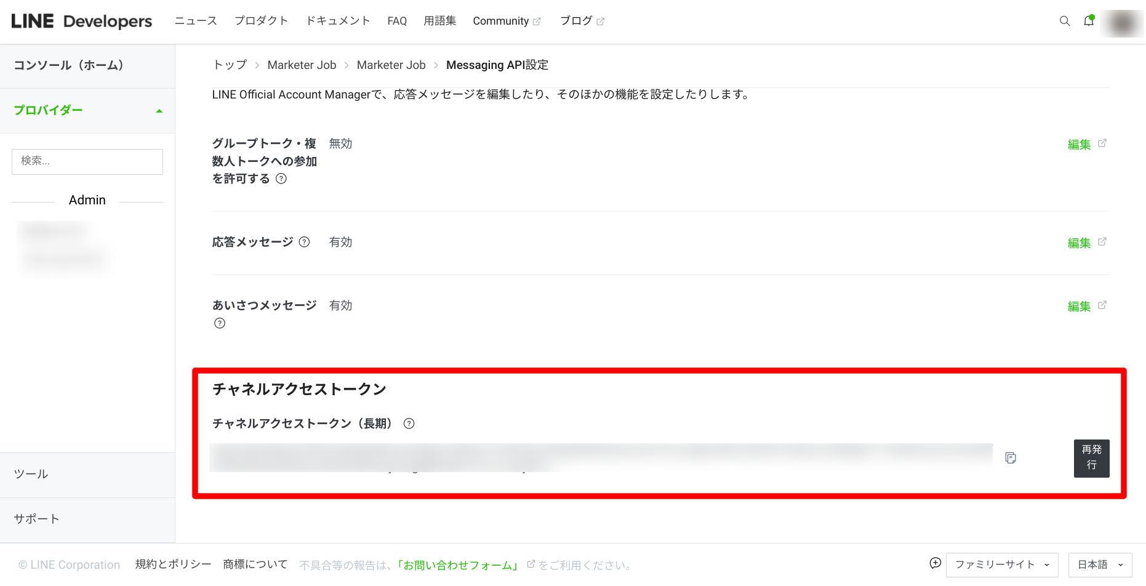Edit the あいさつメッセージ setting
This screenshot has width=1146, height=586.
click(1079, 306)
